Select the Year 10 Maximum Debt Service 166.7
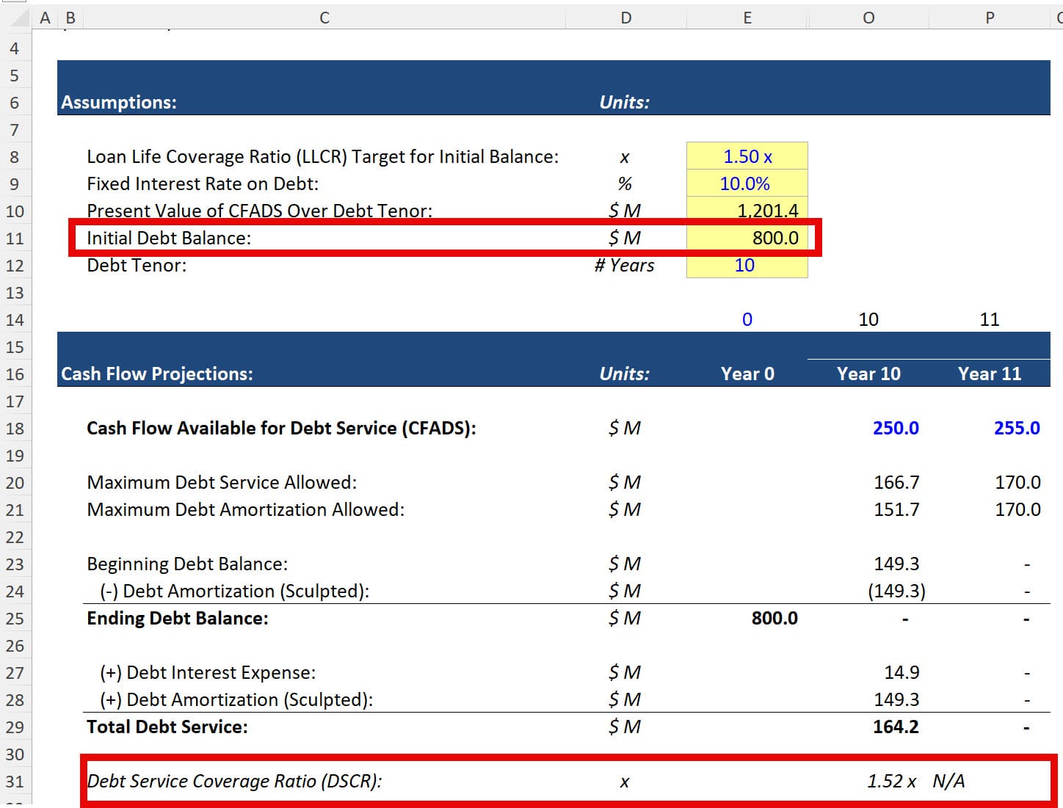This screenshot has height=808, width=1063. coord(896,482)
